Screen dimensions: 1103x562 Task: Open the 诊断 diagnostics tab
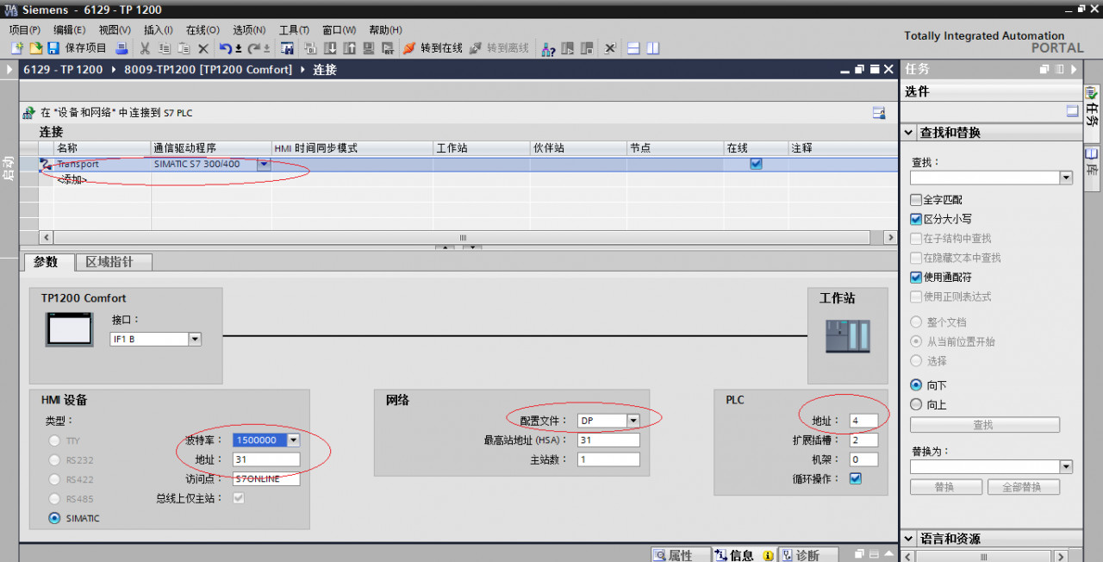click(807, 555)
